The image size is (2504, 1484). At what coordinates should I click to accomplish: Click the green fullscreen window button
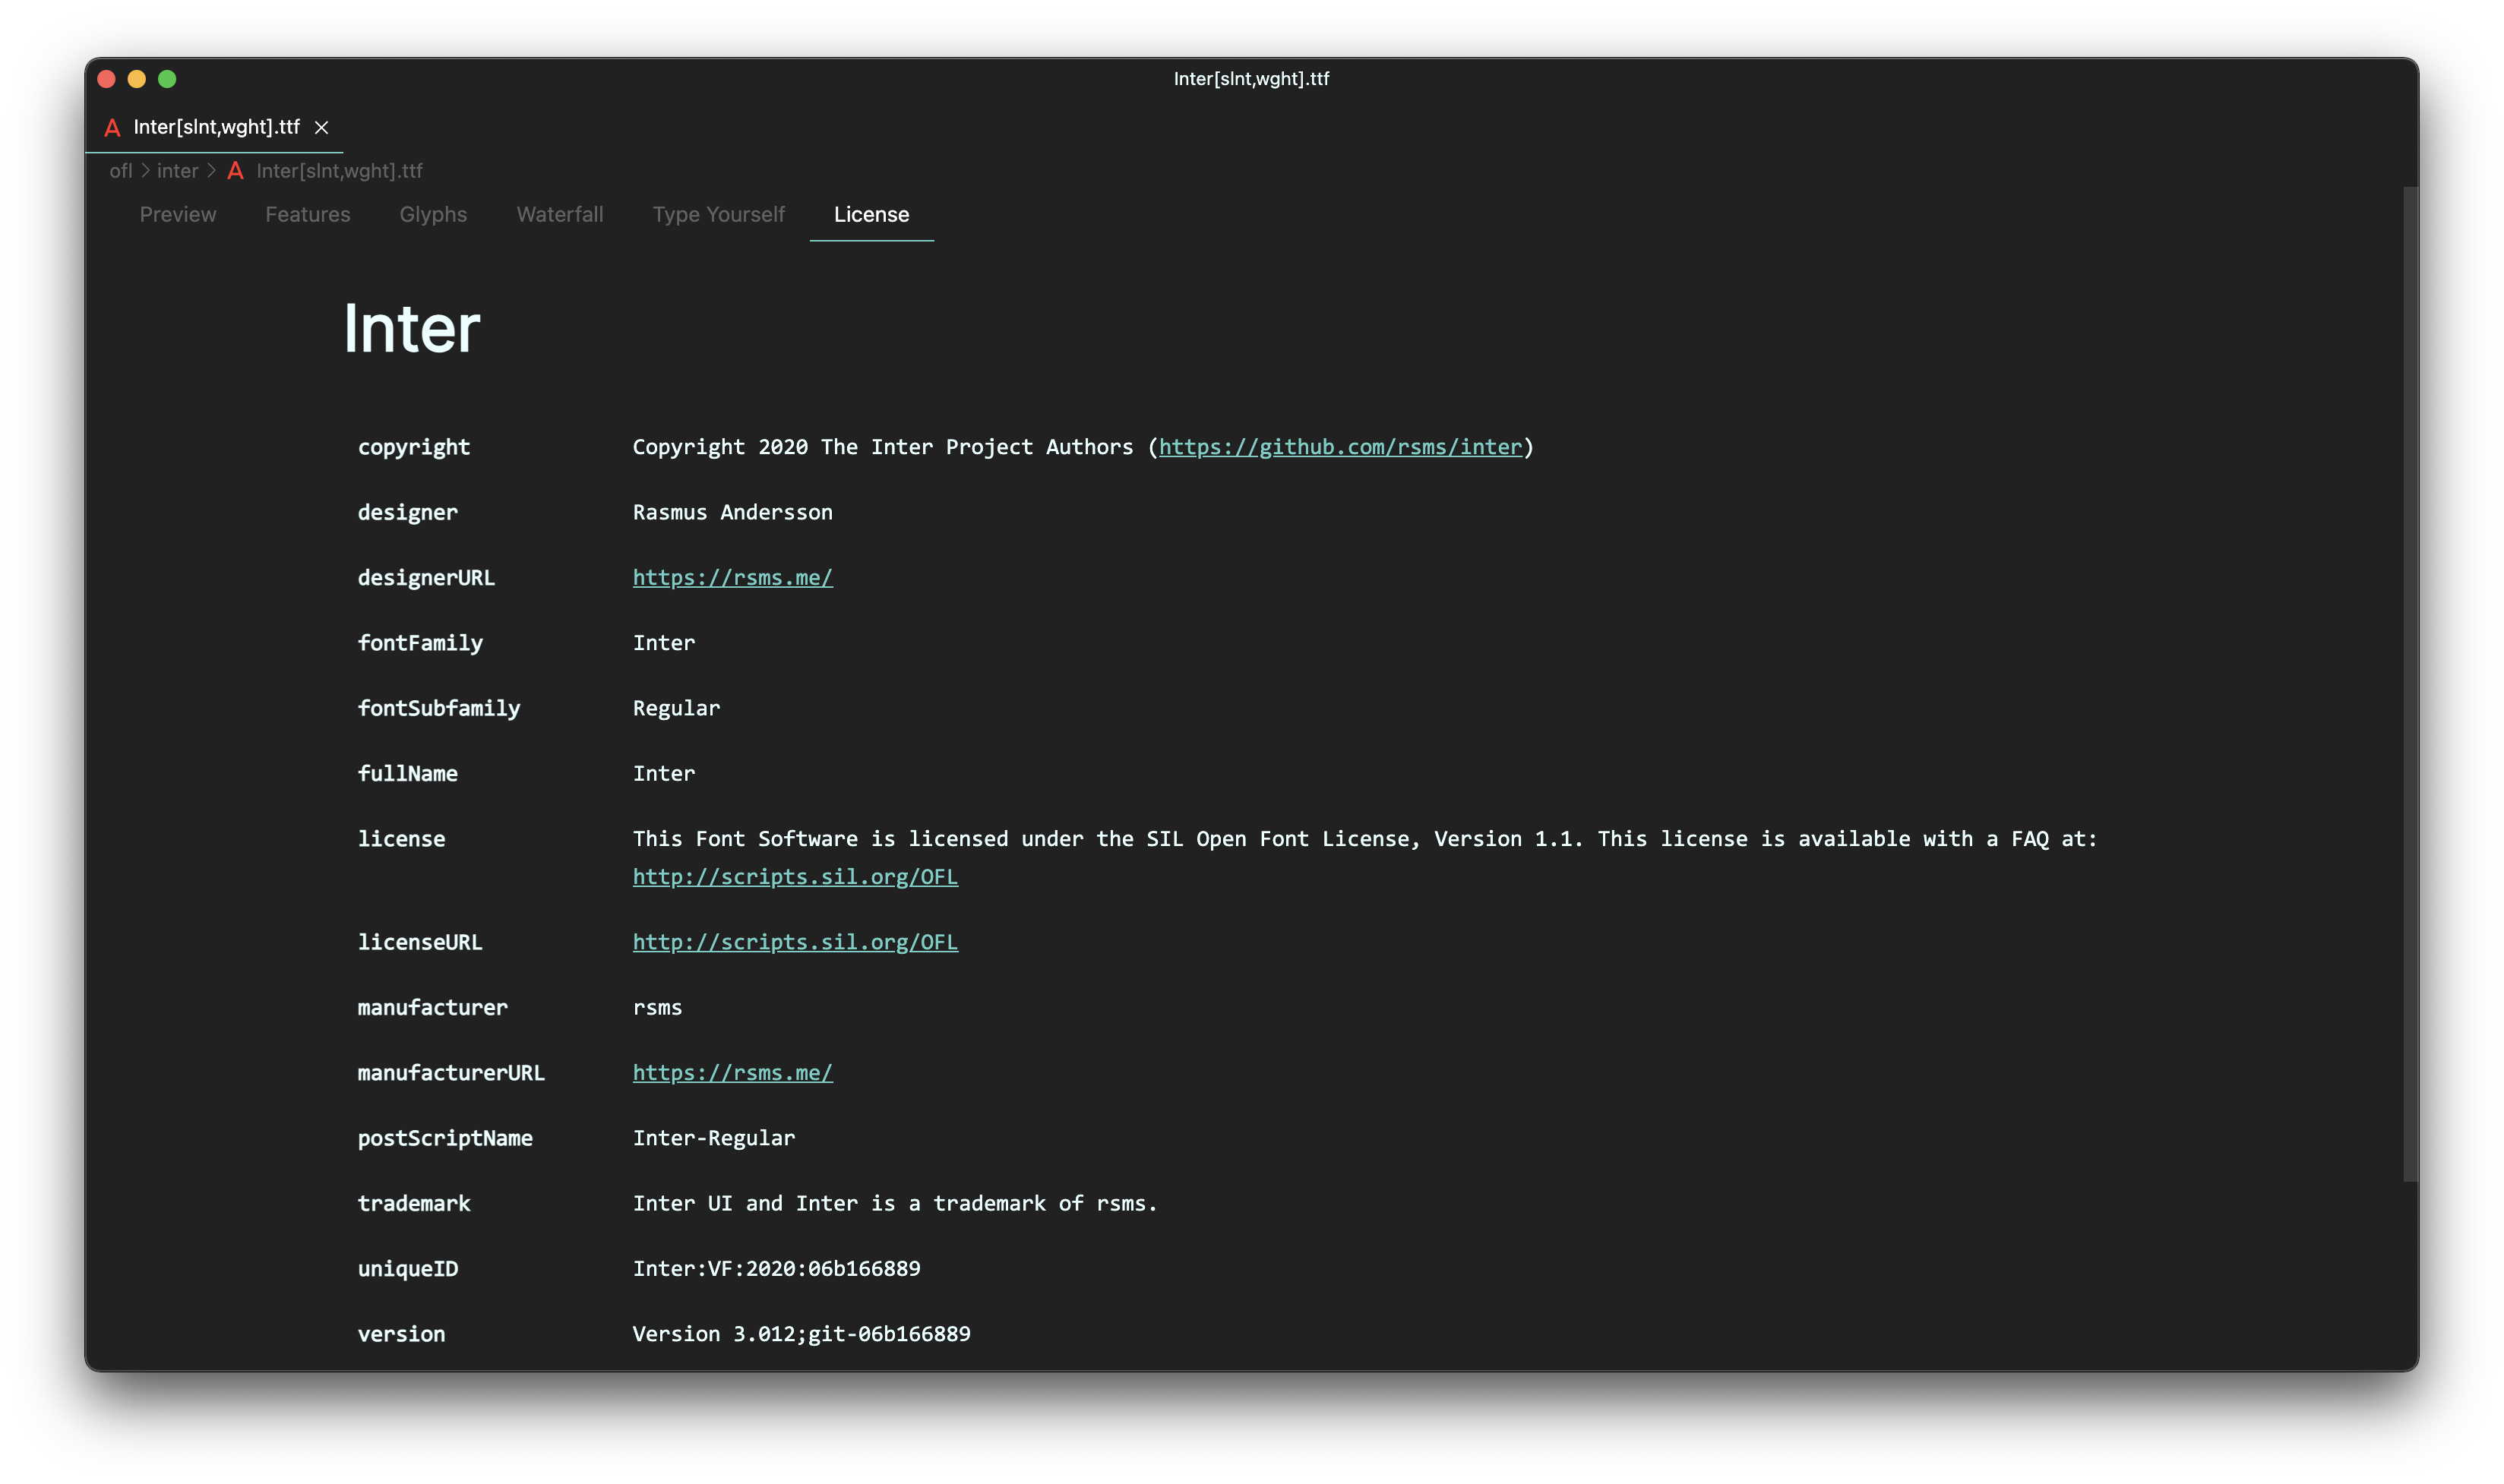(167, 79)
